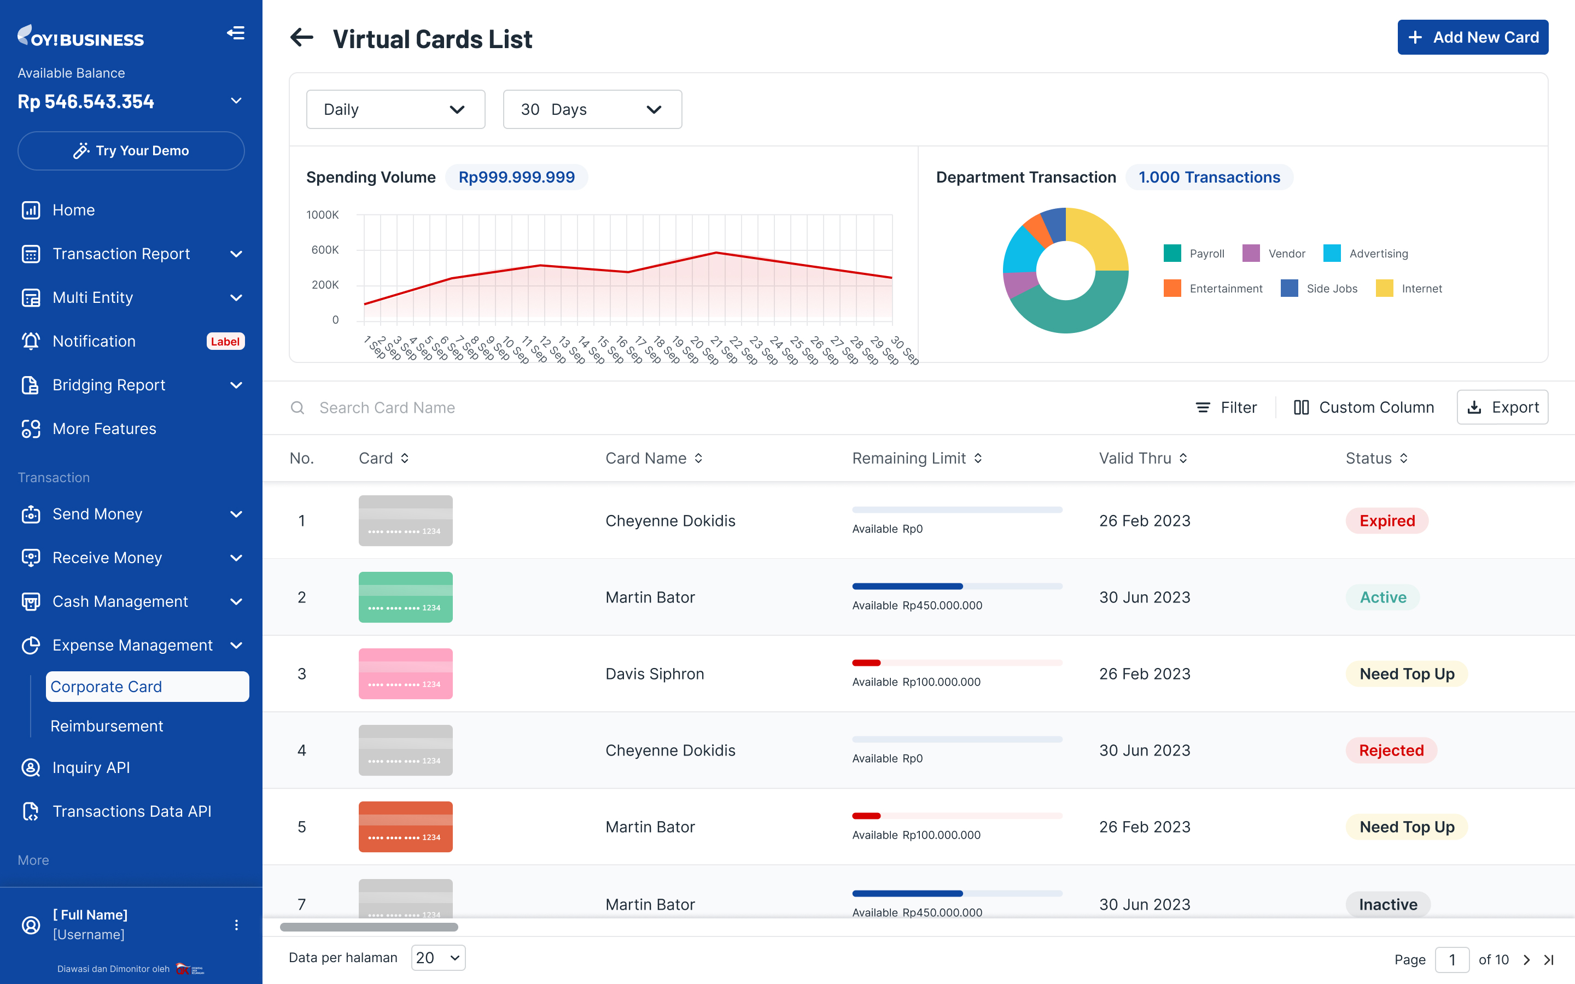Open the Home dashboard icon
This screenshot has width=1575, height=984.
tap(31, 210)
